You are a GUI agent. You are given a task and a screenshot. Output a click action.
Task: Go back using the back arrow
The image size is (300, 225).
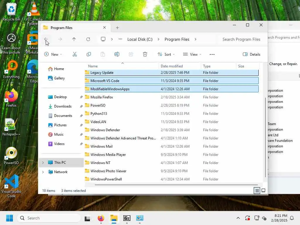46,39
